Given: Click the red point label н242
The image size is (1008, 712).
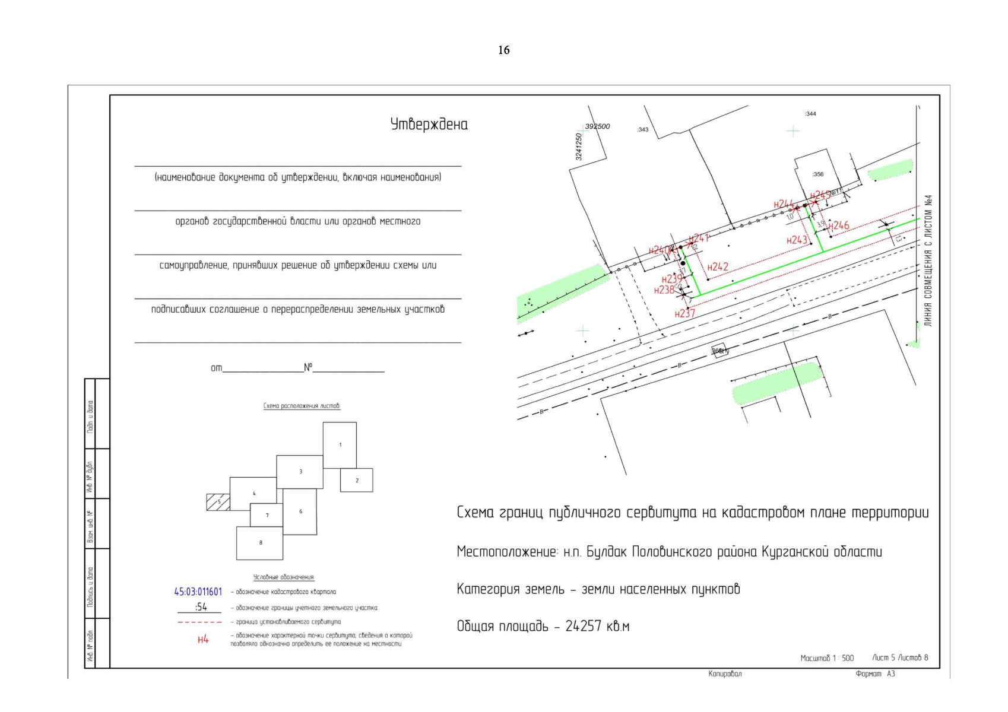Looking at the screenshot, I should click(718, 267).
